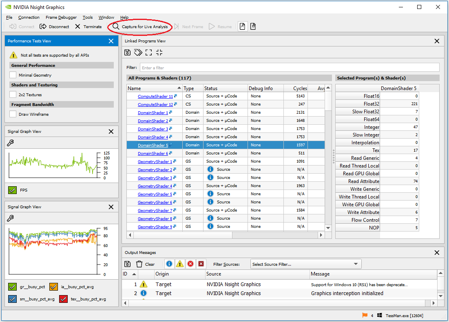
Task: Click the Disconnect toolbar icon
Action: (x=43, y=26)
